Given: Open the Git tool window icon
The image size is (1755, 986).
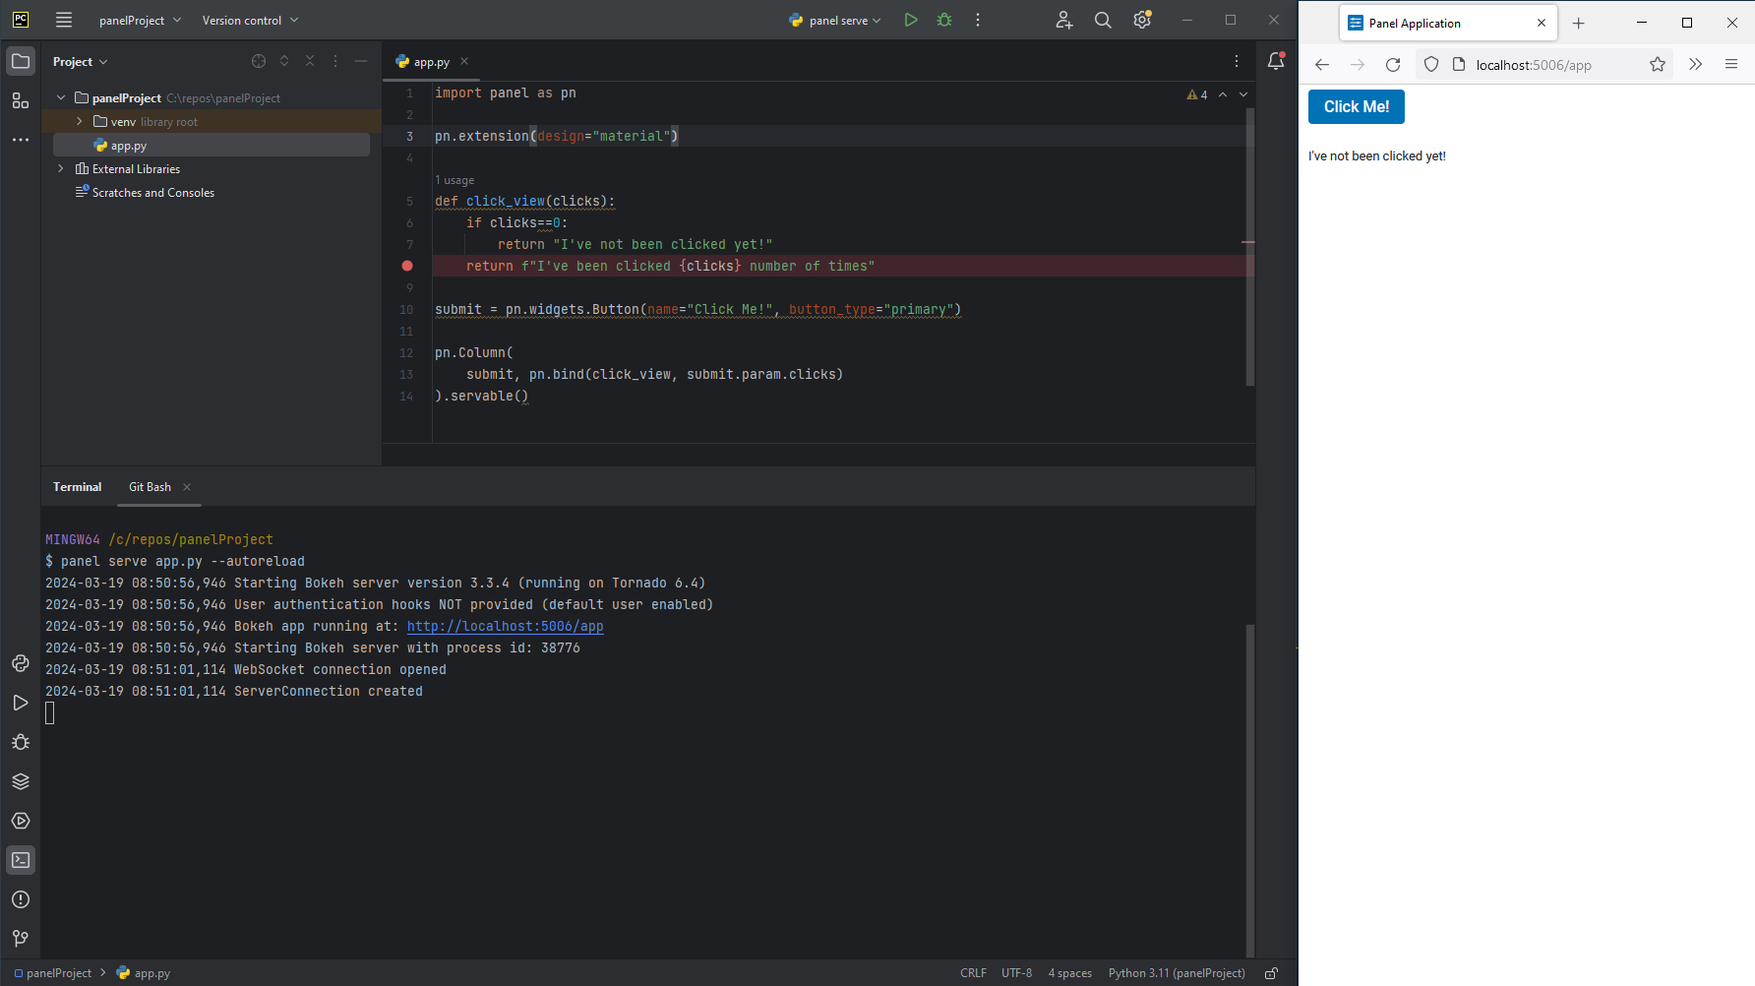Looking at the screenshot, I should tap(21, 939).
